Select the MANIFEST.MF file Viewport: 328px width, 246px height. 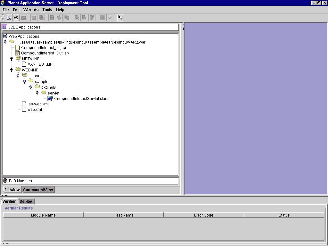tap(40, 64)
